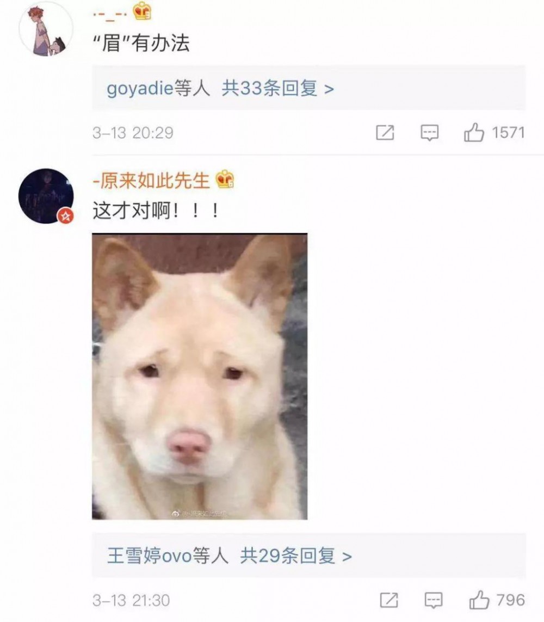
Task: Tap the 1571 like count number
Action: pyautogui.click(x=508, y=132)
